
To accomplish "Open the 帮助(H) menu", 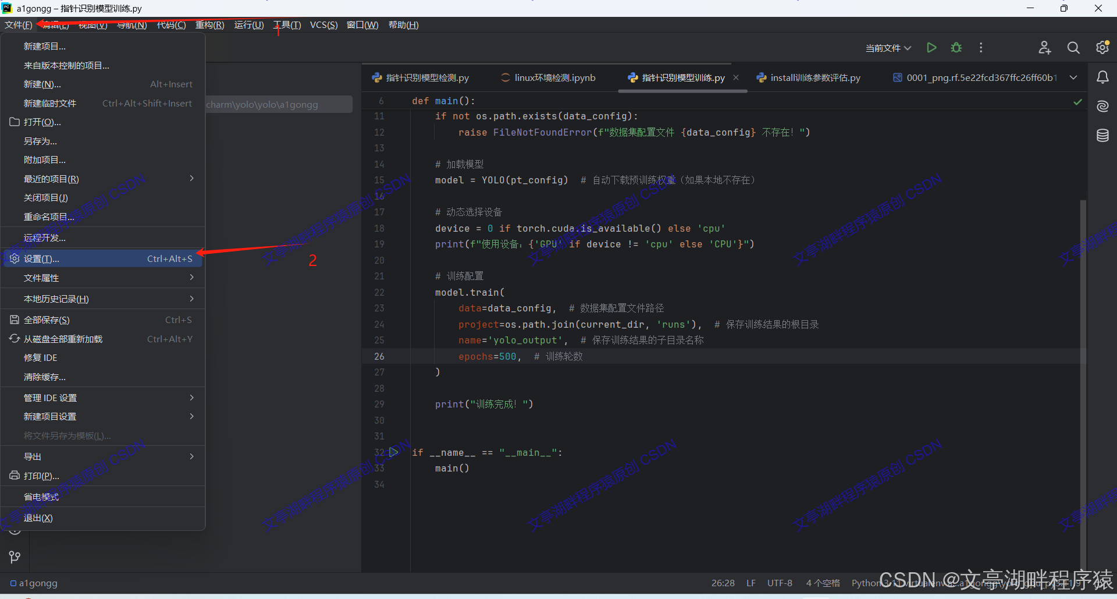I will (404, 24).
